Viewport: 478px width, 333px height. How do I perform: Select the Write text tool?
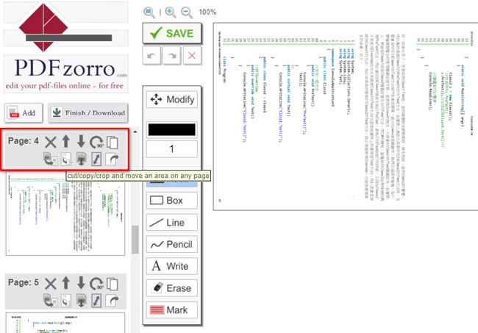click(x=172, y=266)
